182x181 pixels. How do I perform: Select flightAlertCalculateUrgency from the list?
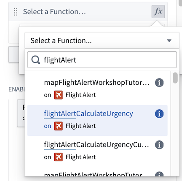pos(97,120)
